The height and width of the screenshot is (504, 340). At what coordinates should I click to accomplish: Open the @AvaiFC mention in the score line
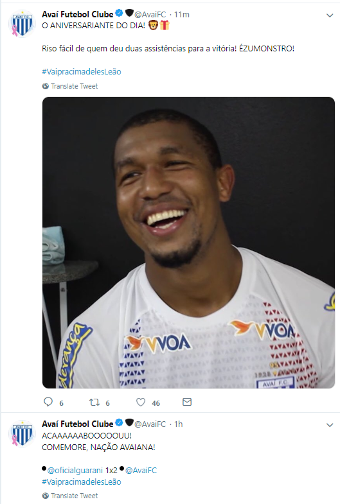[x=141, y=470]
